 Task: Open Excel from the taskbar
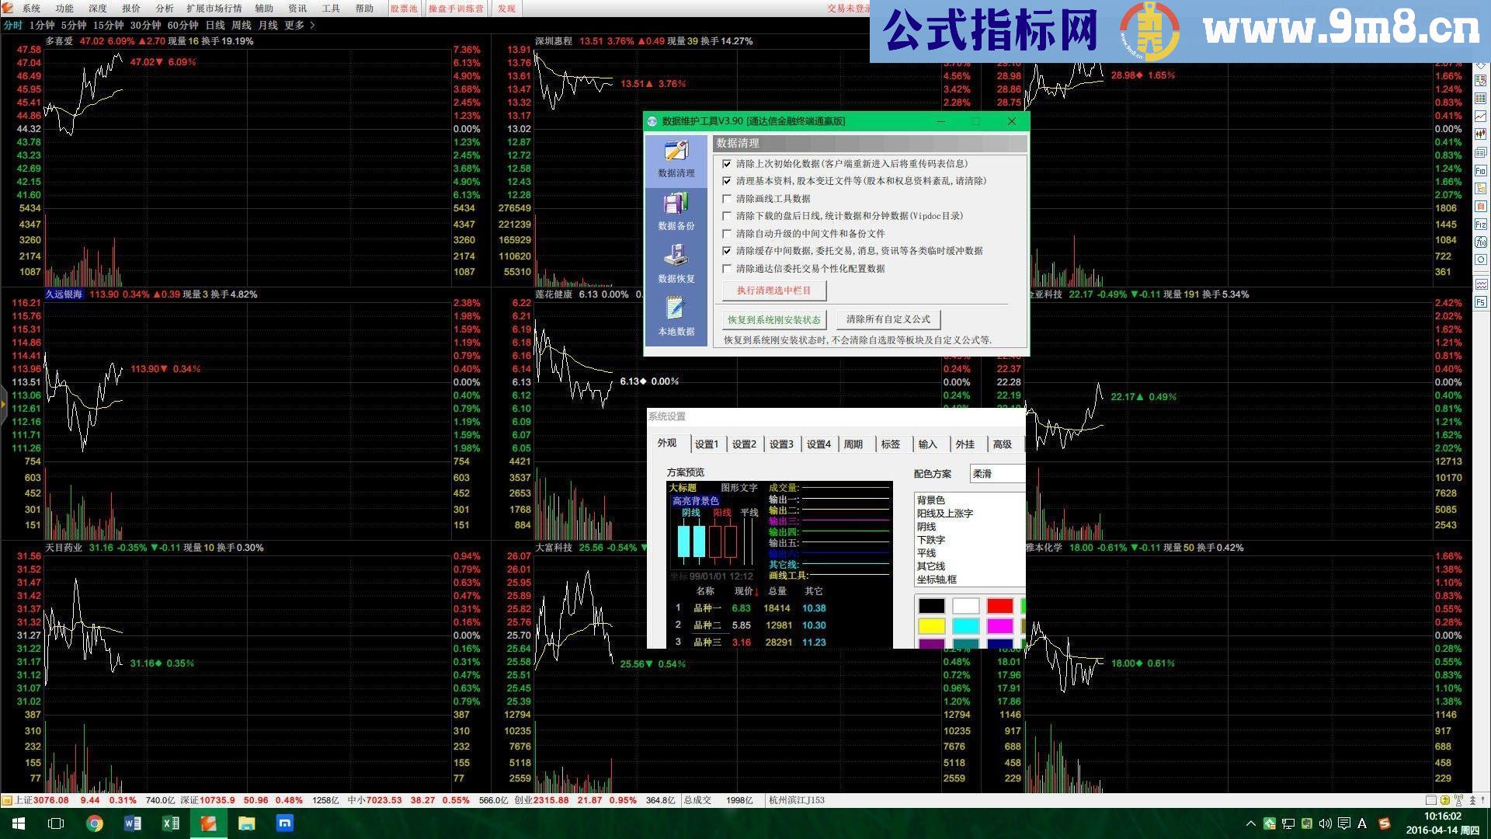click(x=170, y=823)
